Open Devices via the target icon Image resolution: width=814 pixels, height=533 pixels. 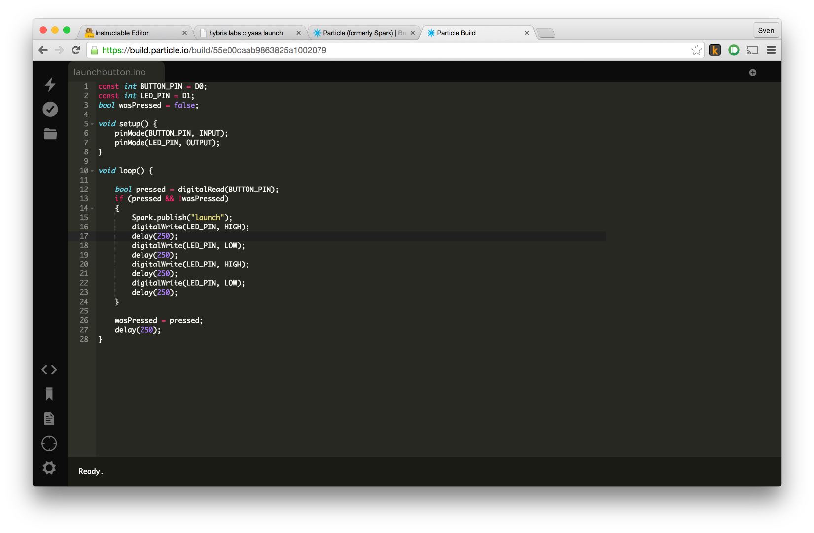coord(49,443)
